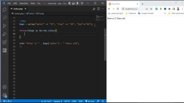The height and width of the screenshot is (103, 184).
Task: Toggle secondary side bar layout icon
Action: point(77,3)
